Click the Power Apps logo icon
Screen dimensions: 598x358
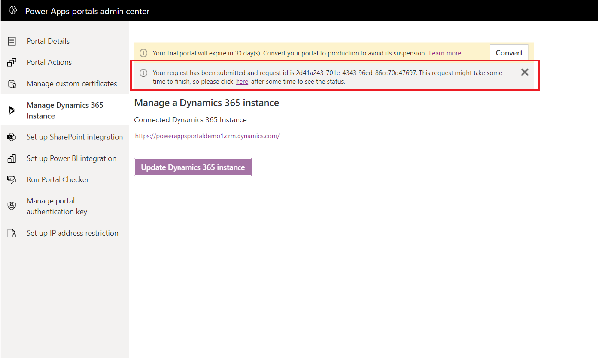[x=13, y=11]
